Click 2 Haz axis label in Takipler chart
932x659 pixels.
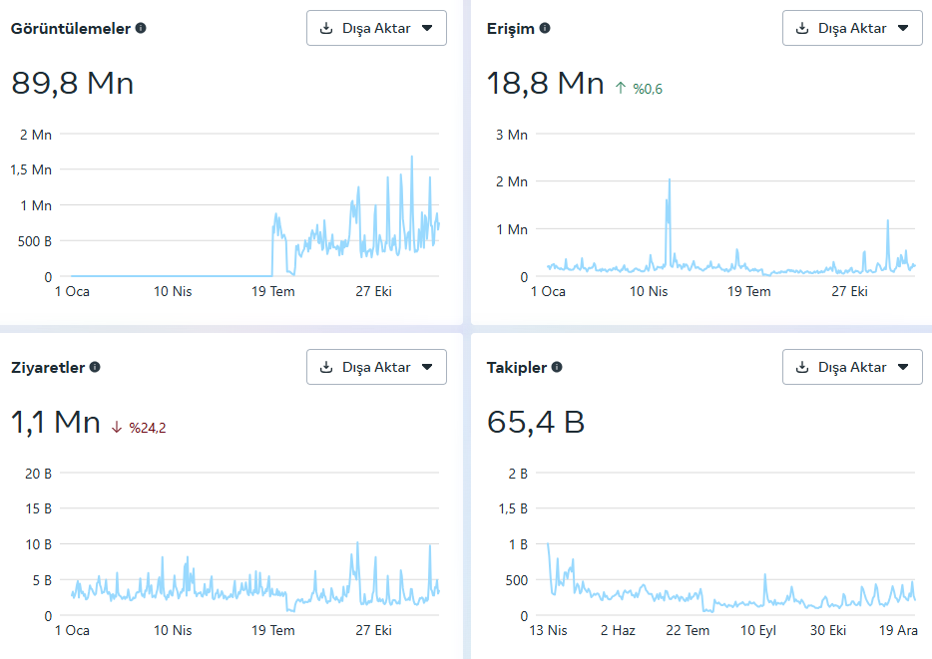618,630
